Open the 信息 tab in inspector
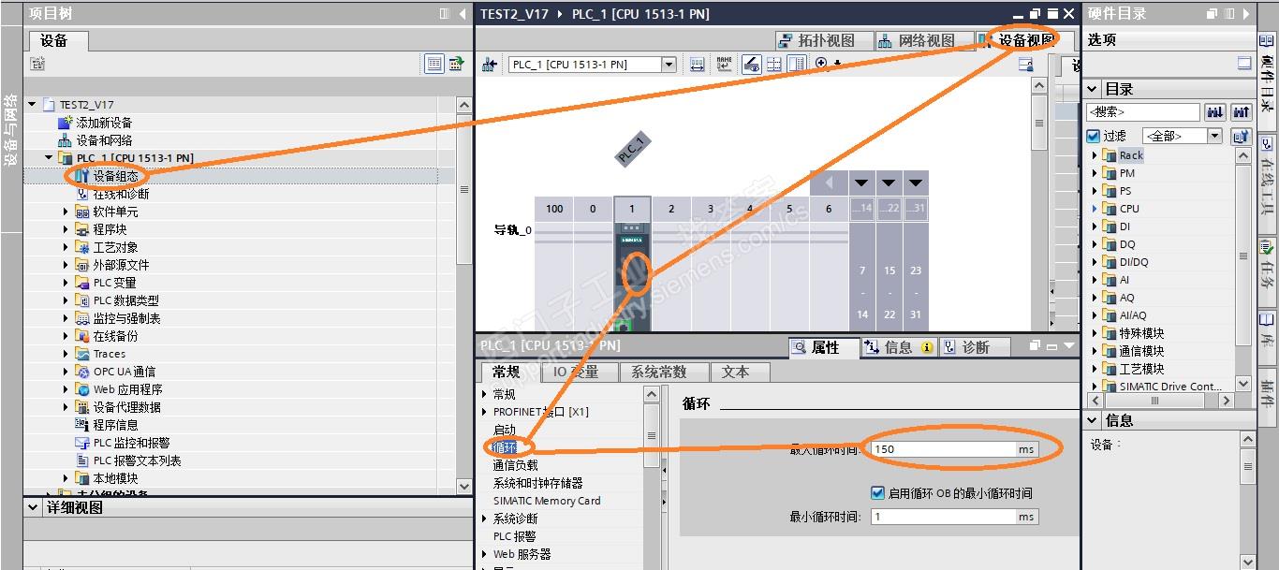 (x=899, y=347)
